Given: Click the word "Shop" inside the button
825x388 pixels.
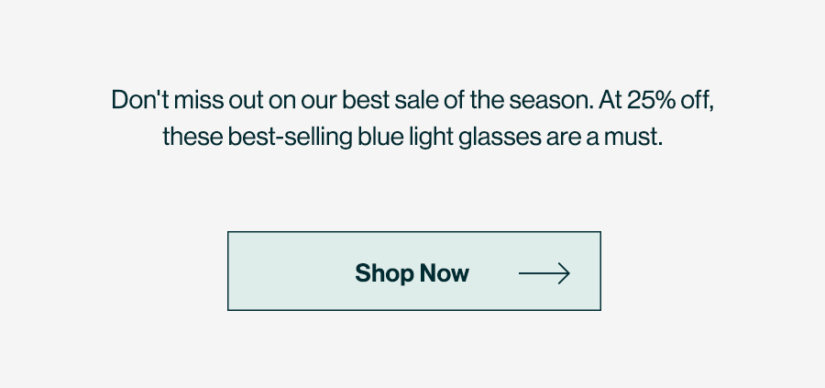Looking at the screenshot, I should pos(384,273).
